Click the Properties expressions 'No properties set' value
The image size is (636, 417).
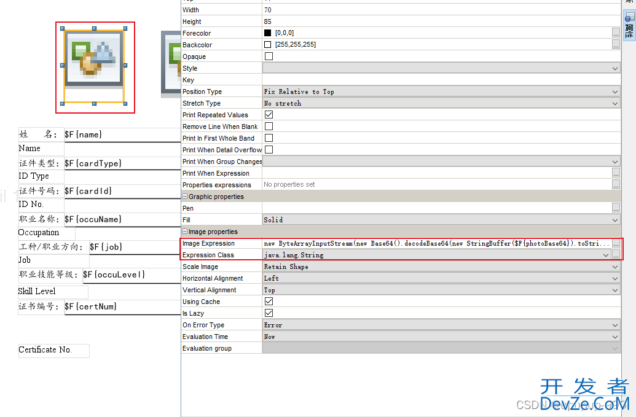pos(289,184)
